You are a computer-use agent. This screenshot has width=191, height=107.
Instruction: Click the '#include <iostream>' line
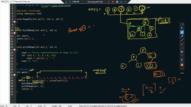pos(29,11)
